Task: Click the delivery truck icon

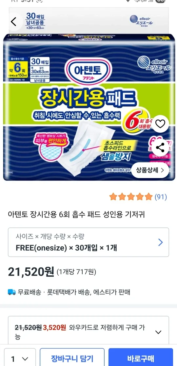Action: click(12, 292)
